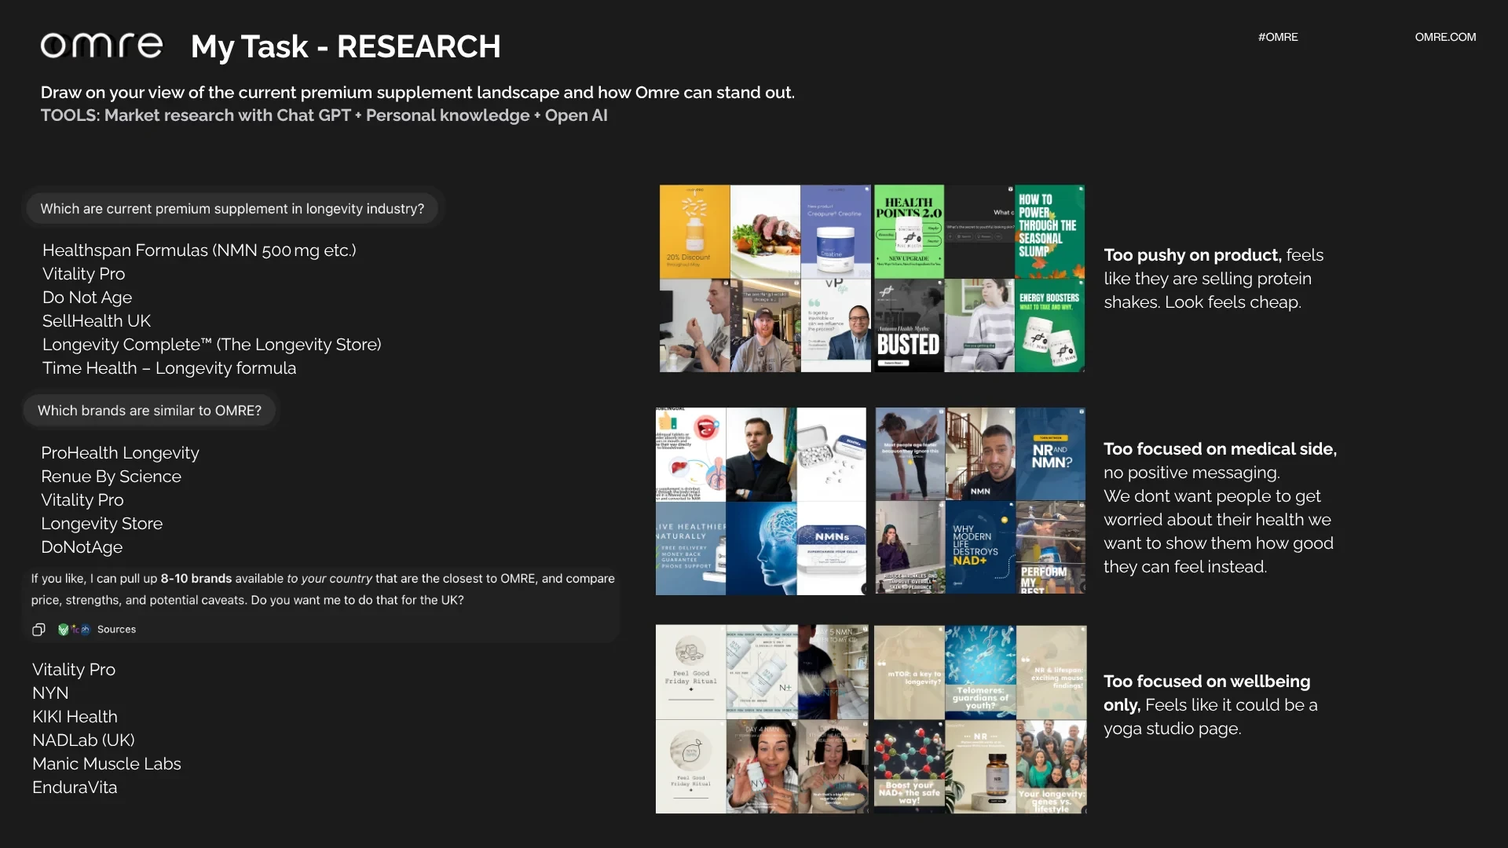Open the BUSTED post thumbnail
Screen dimensions: 1508x848
coord(909,325)
